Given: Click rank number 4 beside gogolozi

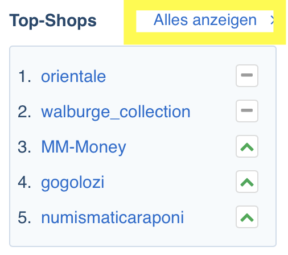Looking at the screenshot, I should point(24,182).
